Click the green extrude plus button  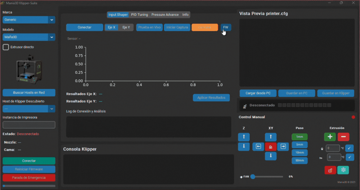tap(330, 137)
